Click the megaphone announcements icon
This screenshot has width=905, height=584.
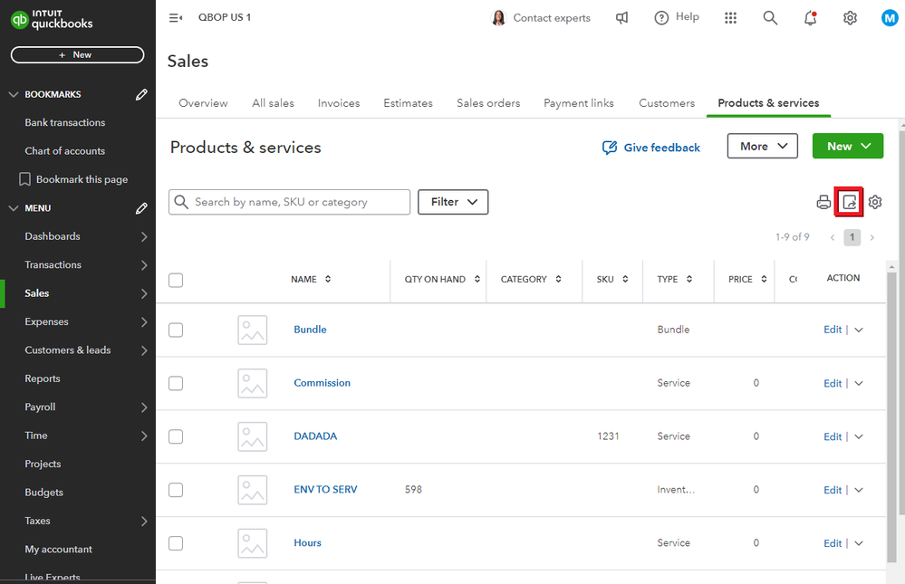point(622,18)
